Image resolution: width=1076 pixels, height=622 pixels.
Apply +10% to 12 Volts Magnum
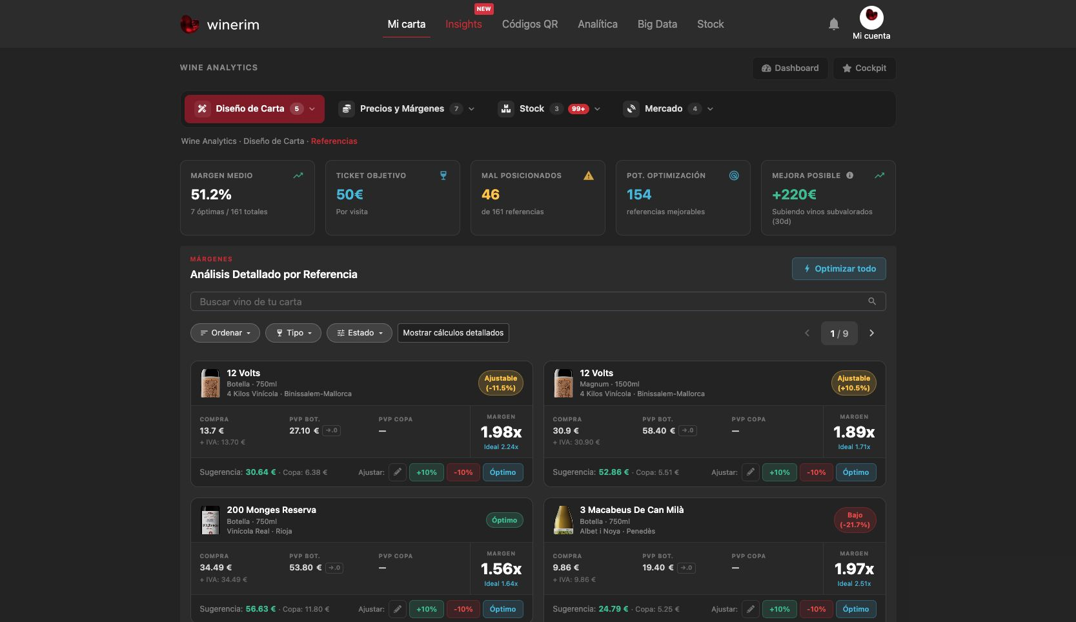(780, 472)
